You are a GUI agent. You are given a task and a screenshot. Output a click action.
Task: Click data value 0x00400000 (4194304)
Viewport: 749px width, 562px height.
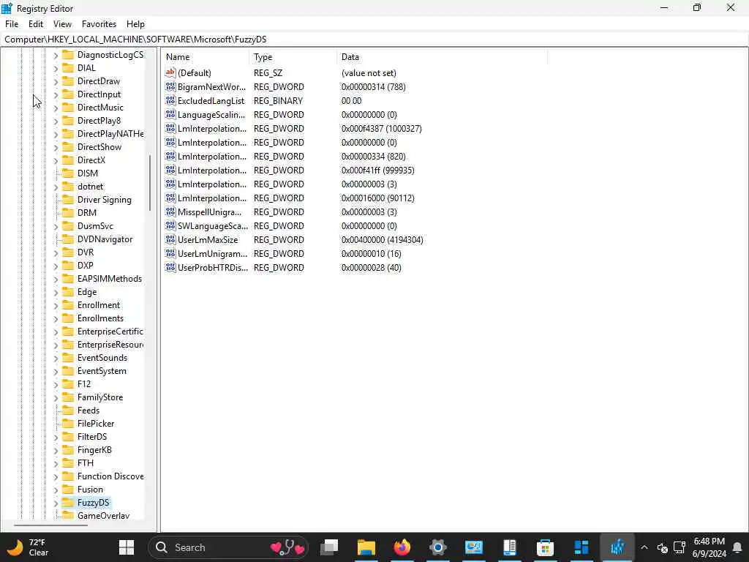pos(382,239)
